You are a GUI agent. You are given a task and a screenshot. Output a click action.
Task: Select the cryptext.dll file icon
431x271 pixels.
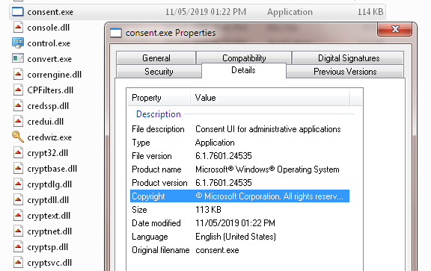[18, 216]
